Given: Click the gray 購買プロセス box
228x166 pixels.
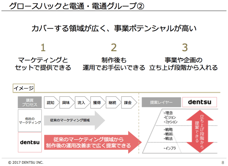Looking at the screenshot, I should pyautogui.click(x=30, y=102).
